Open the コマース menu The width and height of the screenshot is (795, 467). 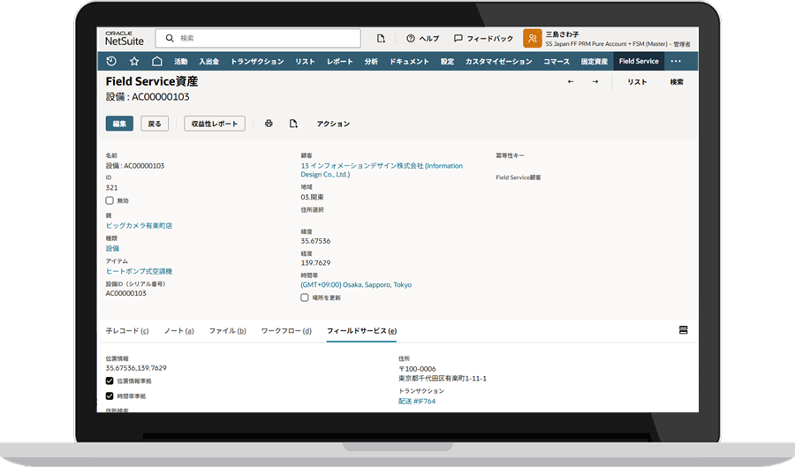point(556,61)
